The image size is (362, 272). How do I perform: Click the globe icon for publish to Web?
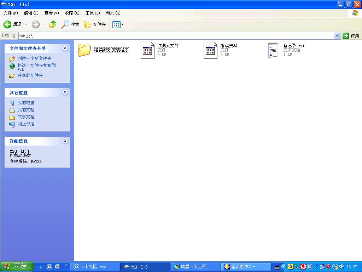[12, 66]
